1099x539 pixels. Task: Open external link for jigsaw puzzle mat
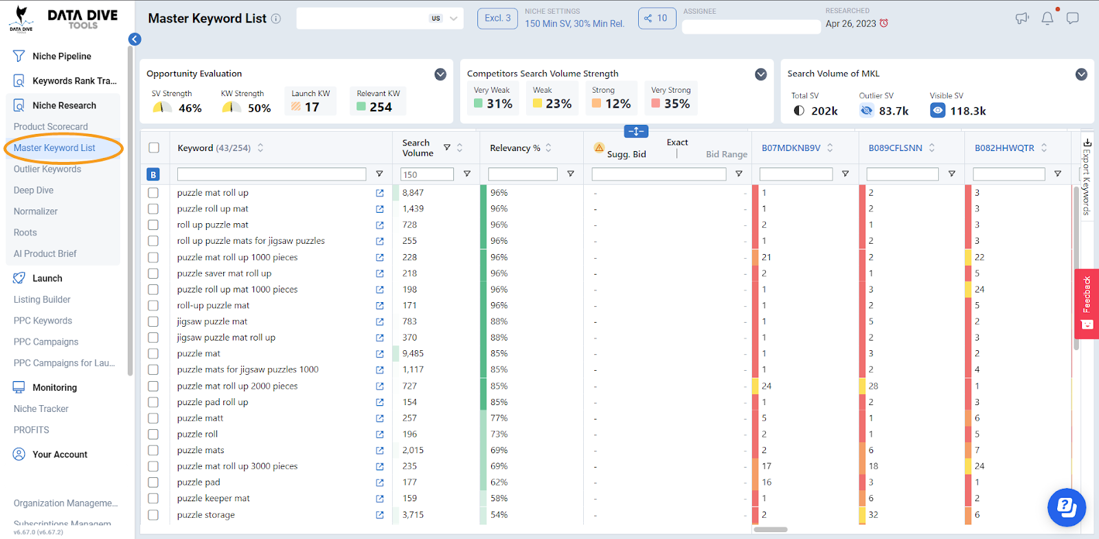tap(380, 321)
